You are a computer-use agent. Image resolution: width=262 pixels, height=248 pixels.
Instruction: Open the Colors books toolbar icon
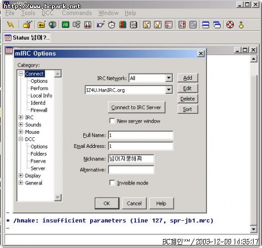pos(123,25)
